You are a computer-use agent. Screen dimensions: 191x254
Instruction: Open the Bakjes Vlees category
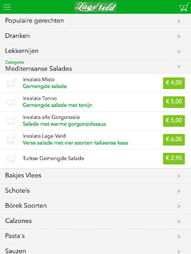pos(95,176)
